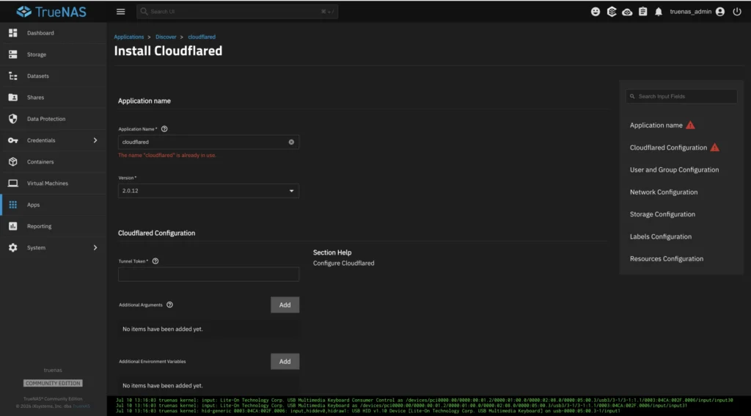Open the Jobs clipboard icon
The height and width of the screenshot is (416, 751).
642,12
